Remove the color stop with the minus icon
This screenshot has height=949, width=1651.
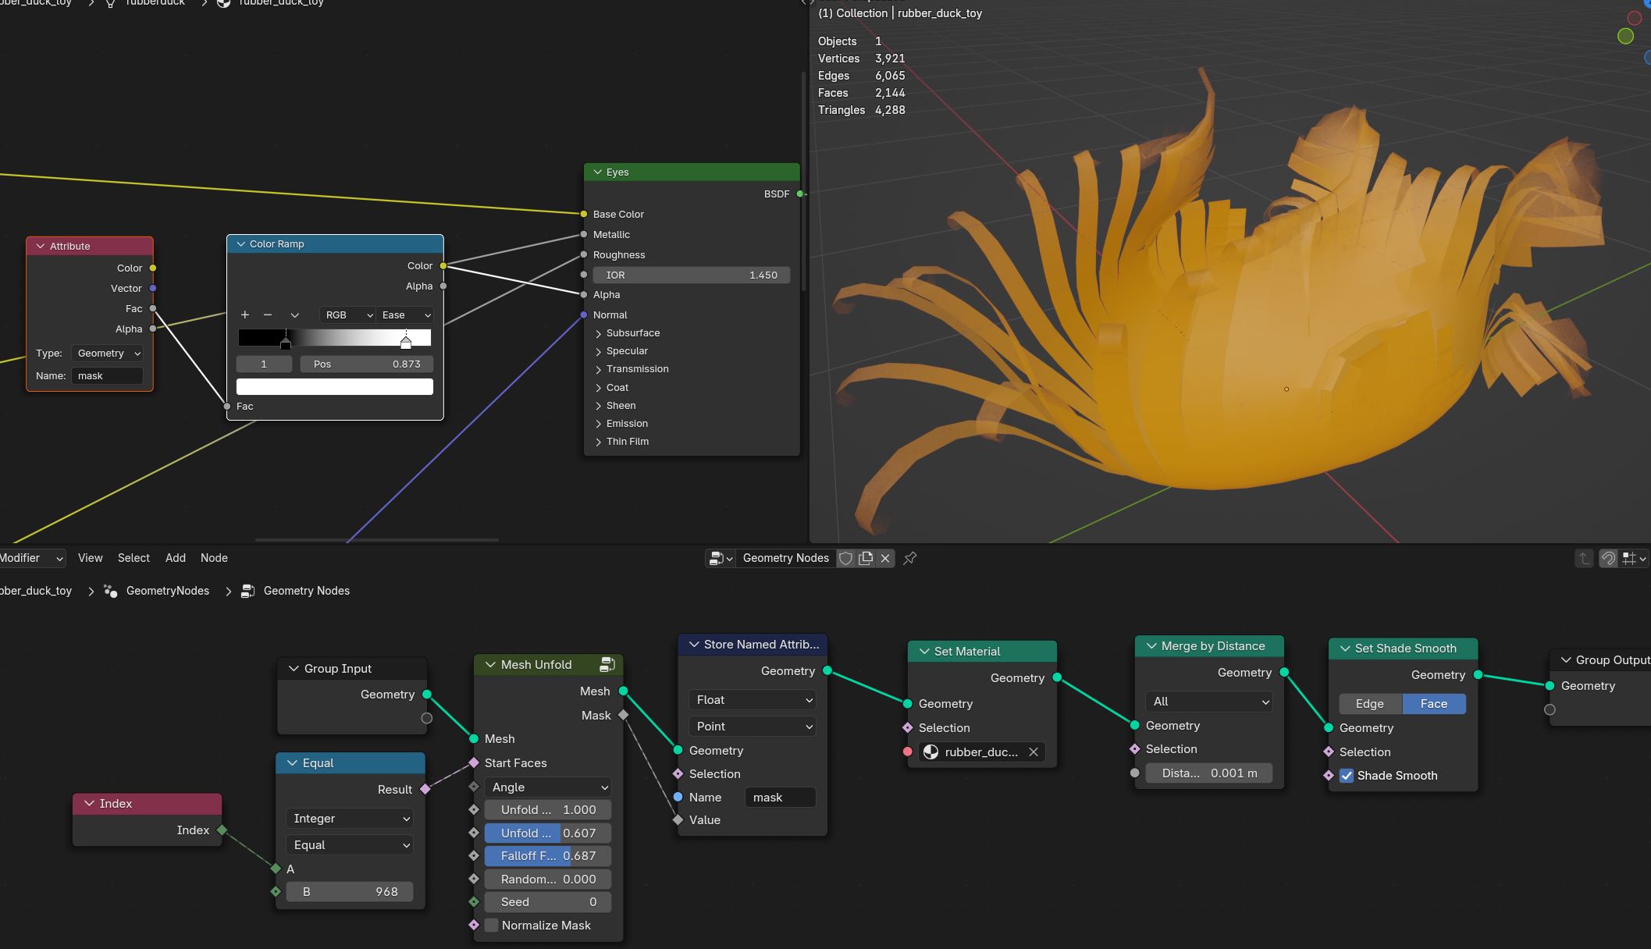click(x=268, y=315)
